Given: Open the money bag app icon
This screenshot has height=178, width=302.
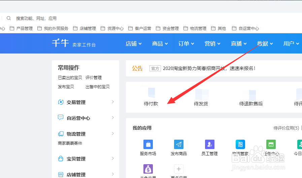Looking at the screenshot, I should point(148,169).
